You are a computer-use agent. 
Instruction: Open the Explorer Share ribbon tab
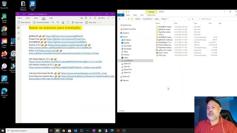[135, 15]
